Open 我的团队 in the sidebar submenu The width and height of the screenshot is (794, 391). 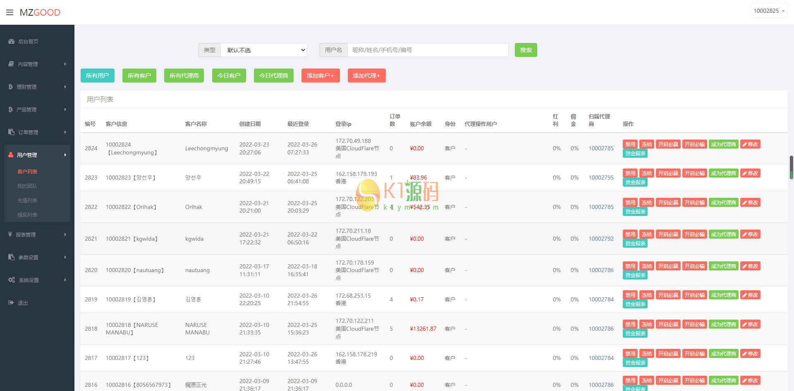[x=27, y=186]
